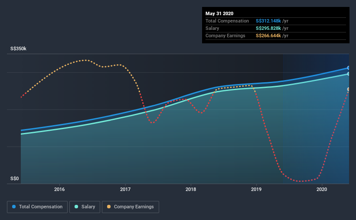Click the S$266.644k company earnings value
Image resolution: width=356 pixels, height=220 pixels.
268,36
